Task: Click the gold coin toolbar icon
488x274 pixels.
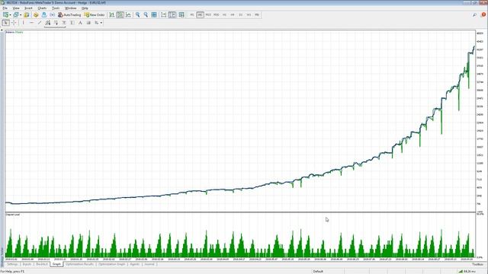Action: (36, 14)
